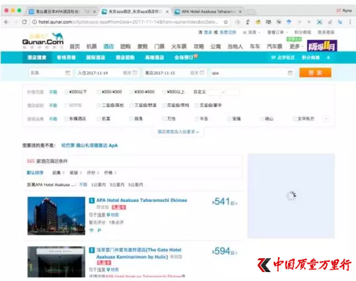
Task: Expand the hotel type and stay requirements filter
Action: pos(178,132)
